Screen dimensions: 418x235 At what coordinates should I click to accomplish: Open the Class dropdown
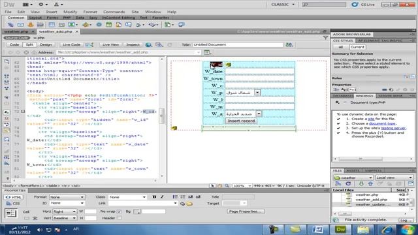tap(127, 197)
